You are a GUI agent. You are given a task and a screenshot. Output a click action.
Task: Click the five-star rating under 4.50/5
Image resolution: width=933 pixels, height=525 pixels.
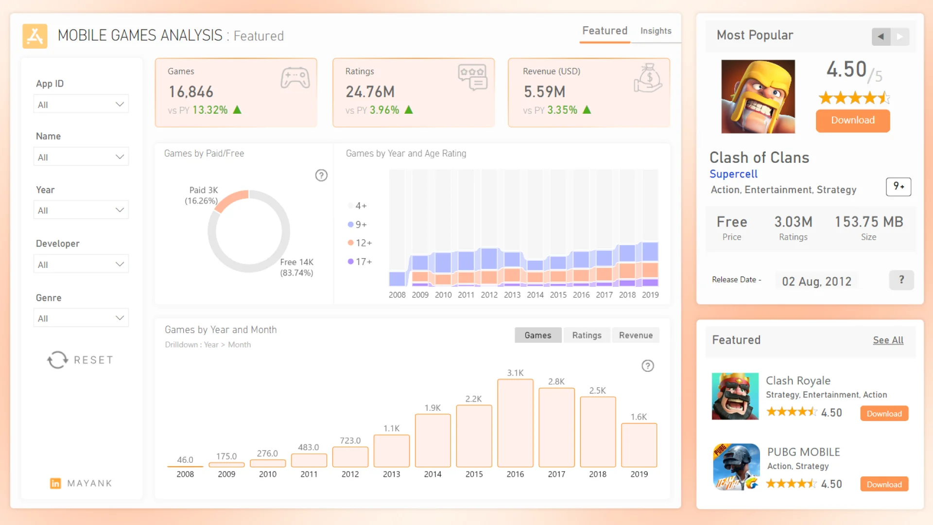click(x=854, y=98)
